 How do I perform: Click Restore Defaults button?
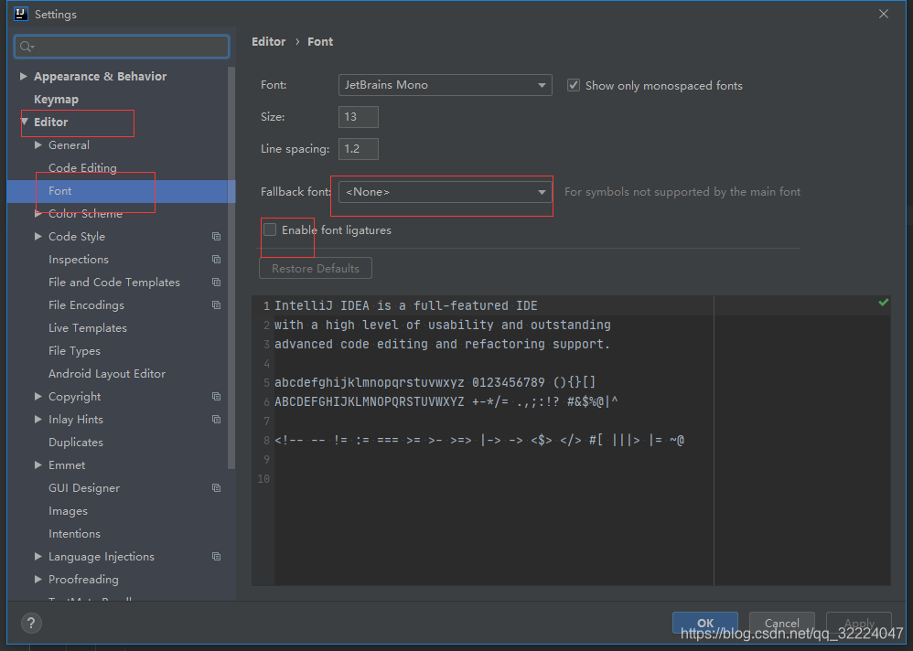[316, 268]
